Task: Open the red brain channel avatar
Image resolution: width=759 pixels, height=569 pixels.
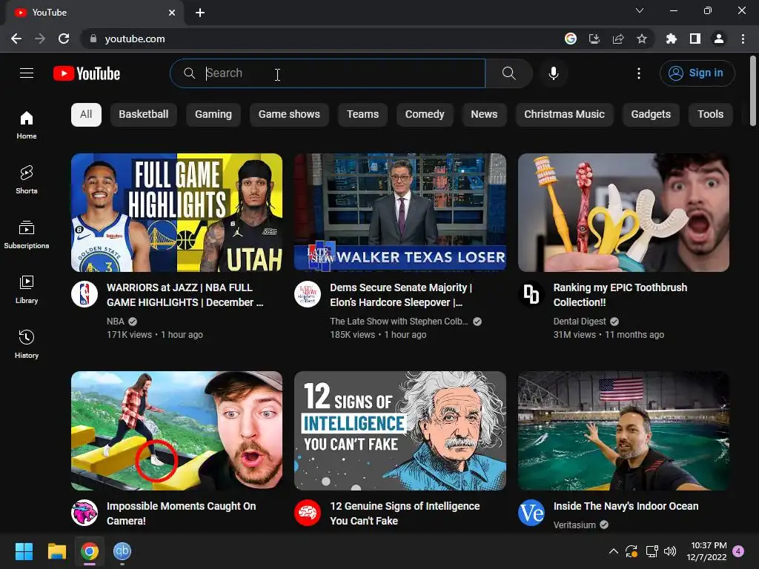Action: pyautogui.click(x=308, y=513)
